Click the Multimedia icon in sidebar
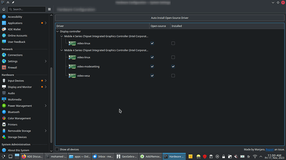 coord(4,99)
